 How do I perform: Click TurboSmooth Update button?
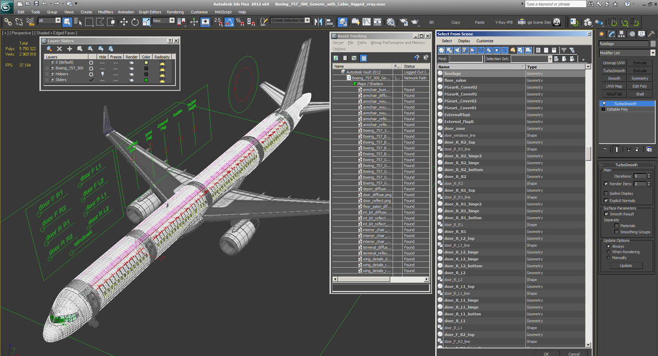626,266
